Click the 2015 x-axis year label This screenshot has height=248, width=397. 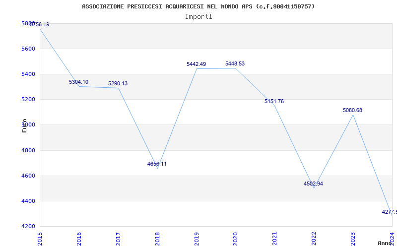(x=40, y=239)
